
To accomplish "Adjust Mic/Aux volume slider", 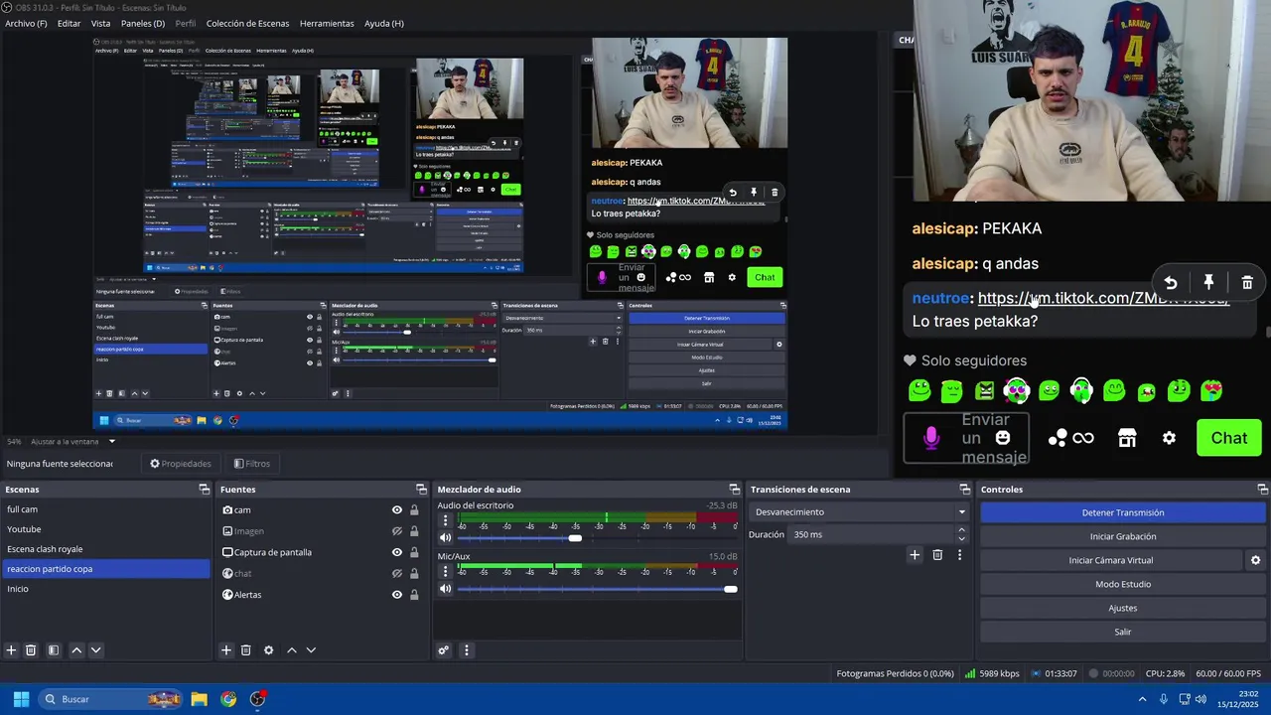I will click(x=731, y=589).
